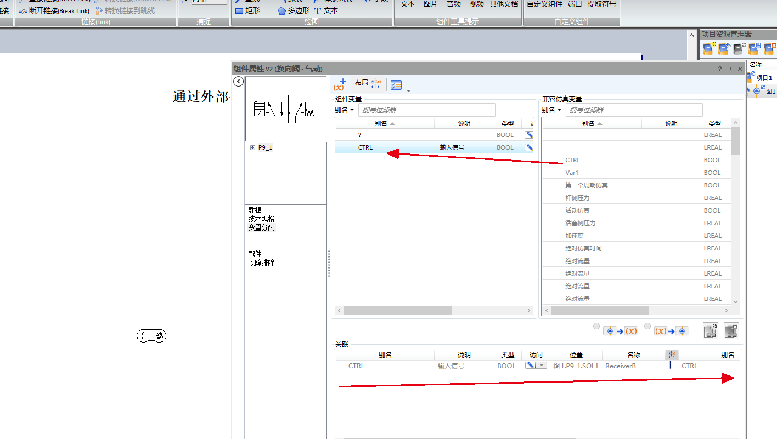Screen dimensions: 777x439
Task: Click the add new variable (x)+ icon
Action: (x=340, y=84)
